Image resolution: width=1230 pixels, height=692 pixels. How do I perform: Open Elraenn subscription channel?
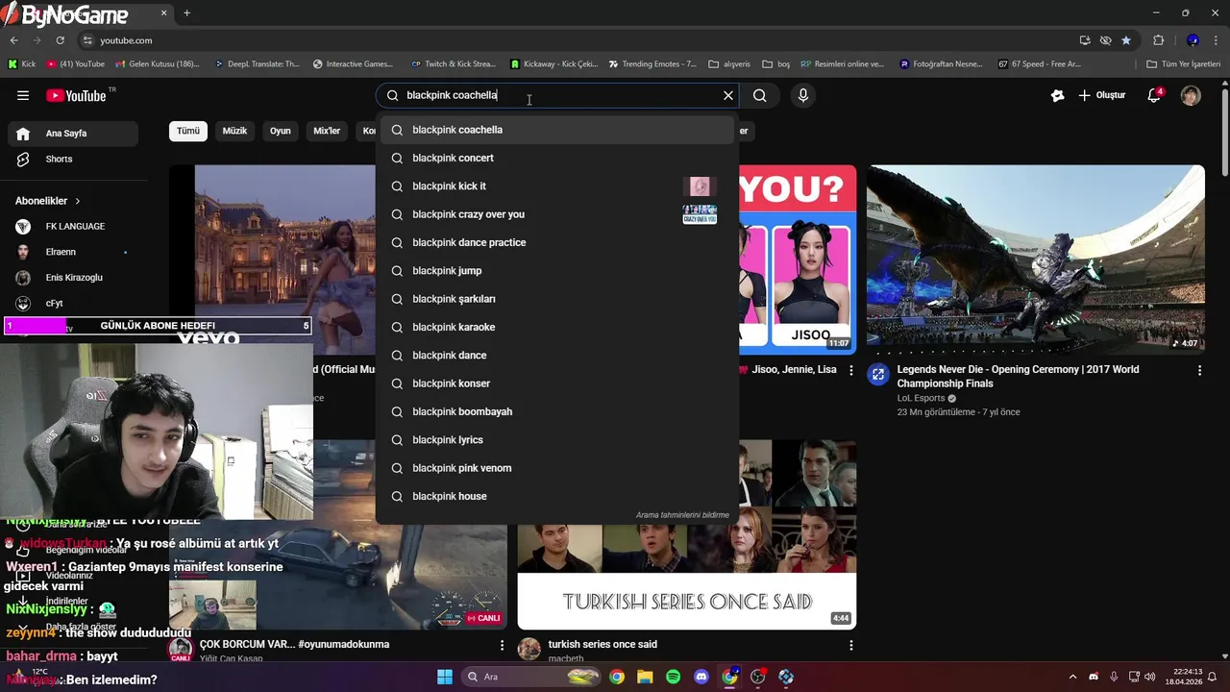73,252
